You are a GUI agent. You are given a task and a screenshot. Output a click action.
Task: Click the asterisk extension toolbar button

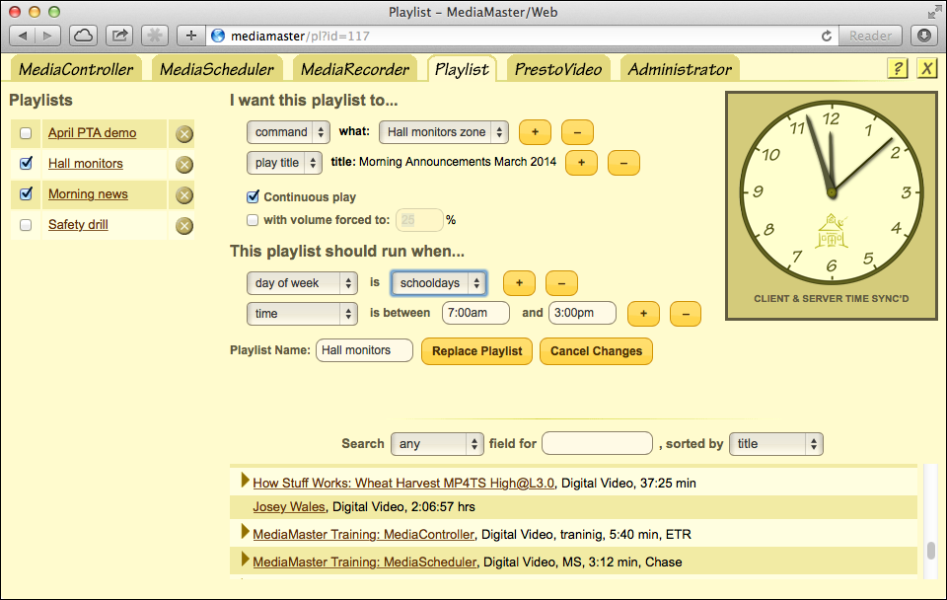[x=155, y=36]
